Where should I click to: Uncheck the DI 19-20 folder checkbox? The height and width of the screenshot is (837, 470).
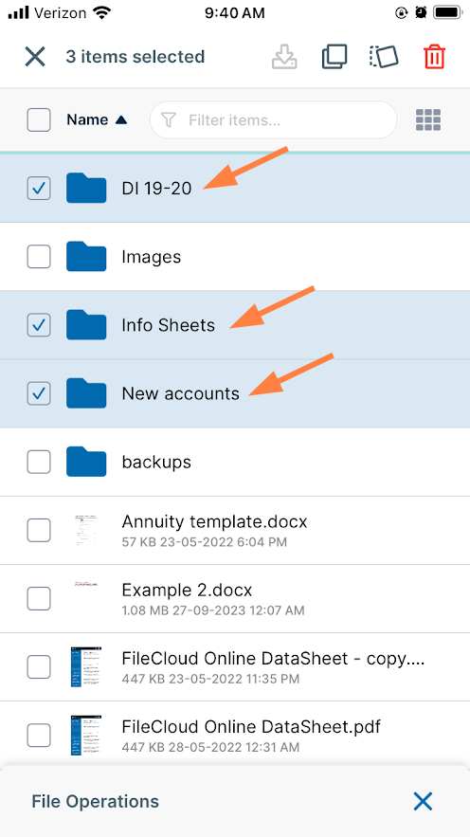pyautogui.click(x=39, y=189)
